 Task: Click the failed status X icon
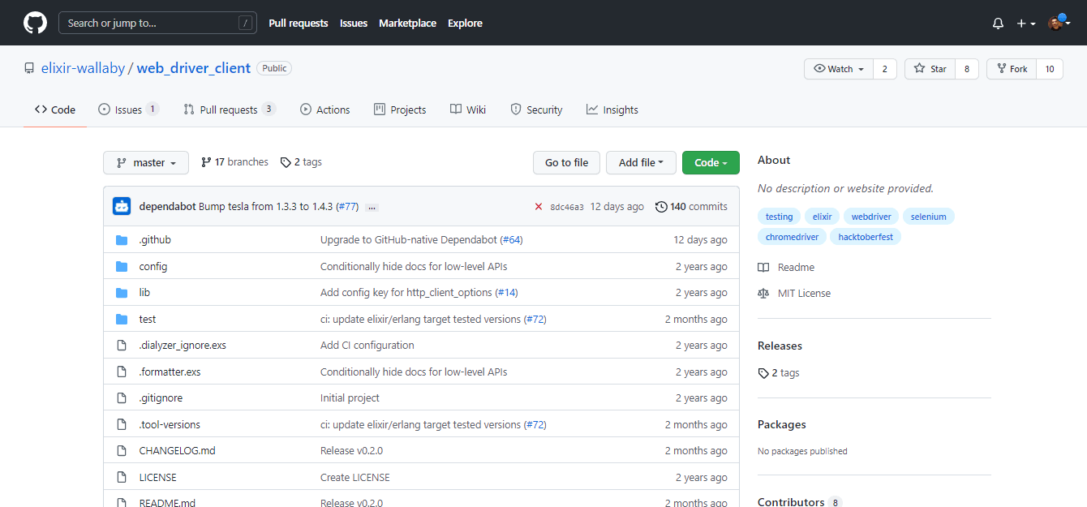click(539, 207)
